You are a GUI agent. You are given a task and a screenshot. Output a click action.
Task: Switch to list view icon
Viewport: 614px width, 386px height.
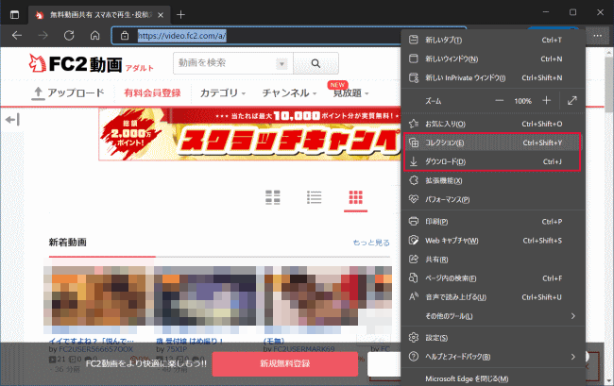click(x=314, y=197)
